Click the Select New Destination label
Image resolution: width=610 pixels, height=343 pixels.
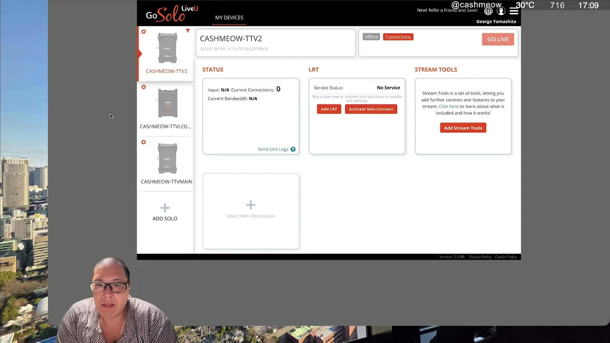[x=251, y=216]
